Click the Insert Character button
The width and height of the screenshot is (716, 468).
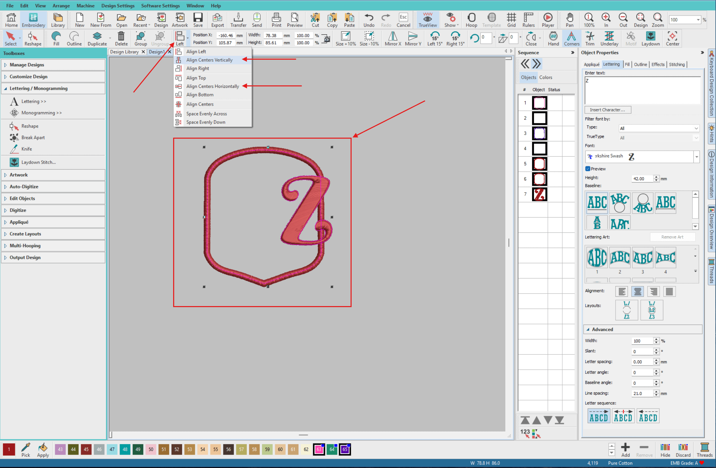607,110
